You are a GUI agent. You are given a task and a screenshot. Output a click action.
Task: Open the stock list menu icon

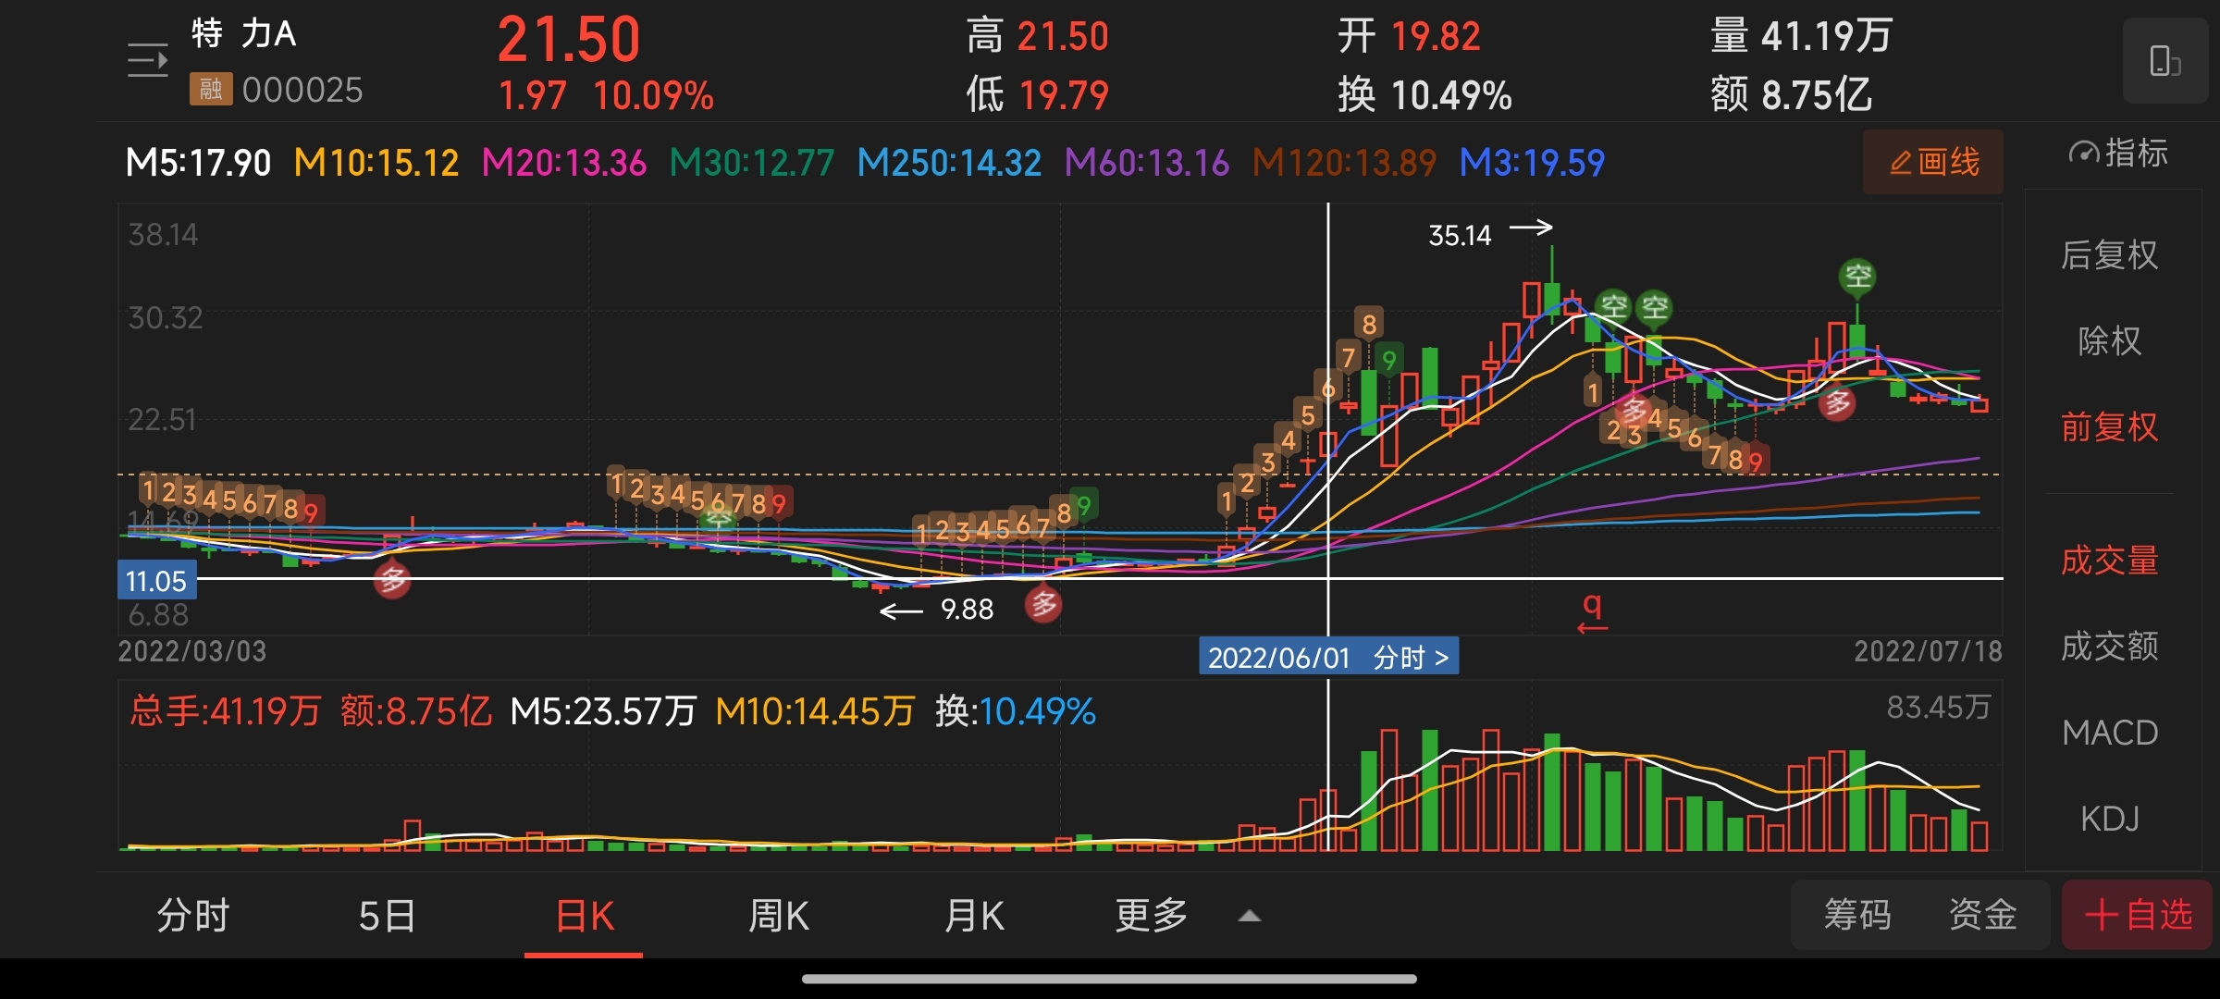point(147,61)
